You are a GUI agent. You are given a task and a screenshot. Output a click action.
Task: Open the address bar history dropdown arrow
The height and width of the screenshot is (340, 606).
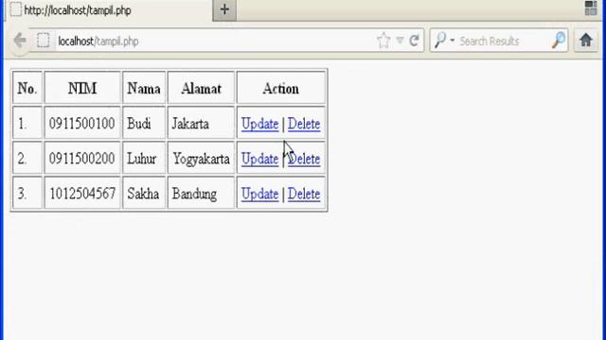coord(400,41)
